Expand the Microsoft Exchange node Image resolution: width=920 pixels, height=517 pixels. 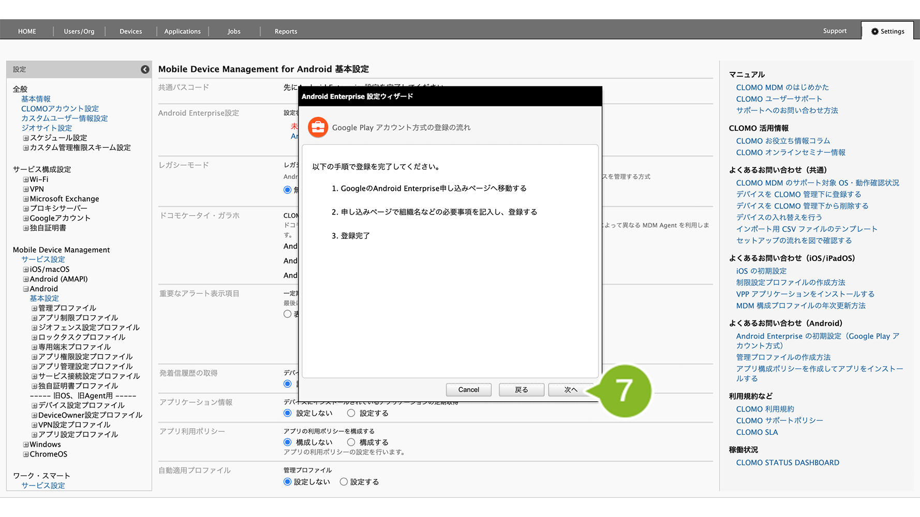25,199
